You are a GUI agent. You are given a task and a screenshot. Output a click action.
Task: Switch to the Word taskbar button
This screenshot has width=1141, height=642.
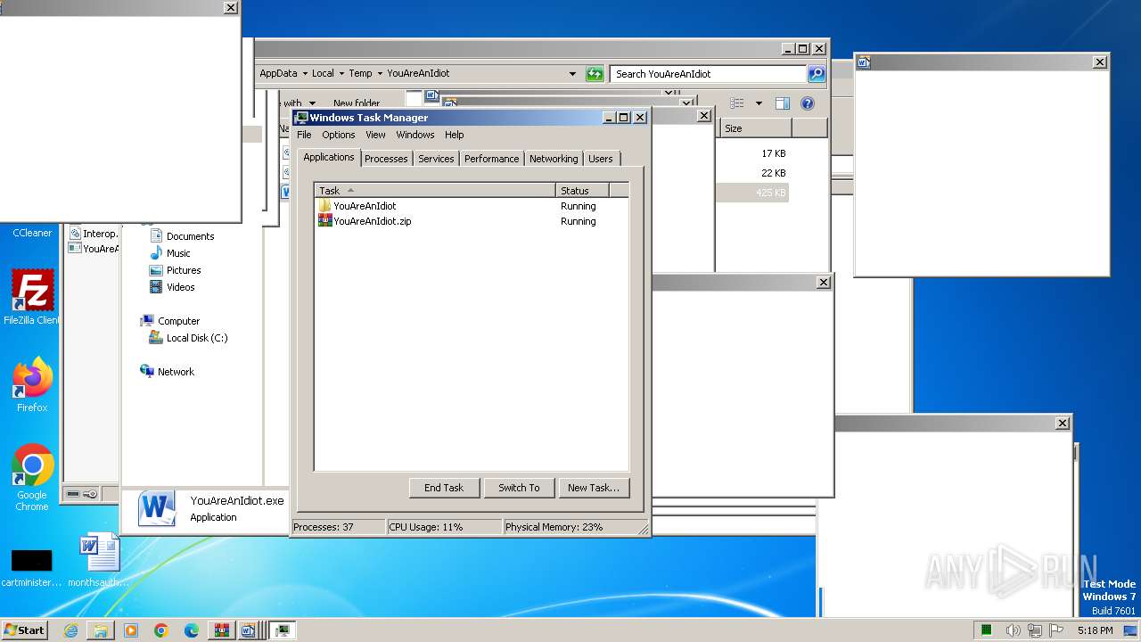click(x=249, y=630)
